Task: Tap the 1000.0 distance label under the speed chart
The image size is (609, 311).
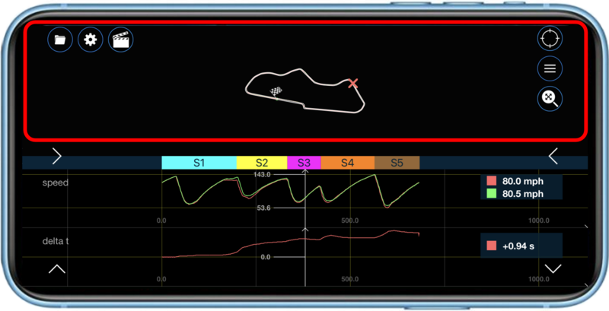Action: tap(538, 221)
